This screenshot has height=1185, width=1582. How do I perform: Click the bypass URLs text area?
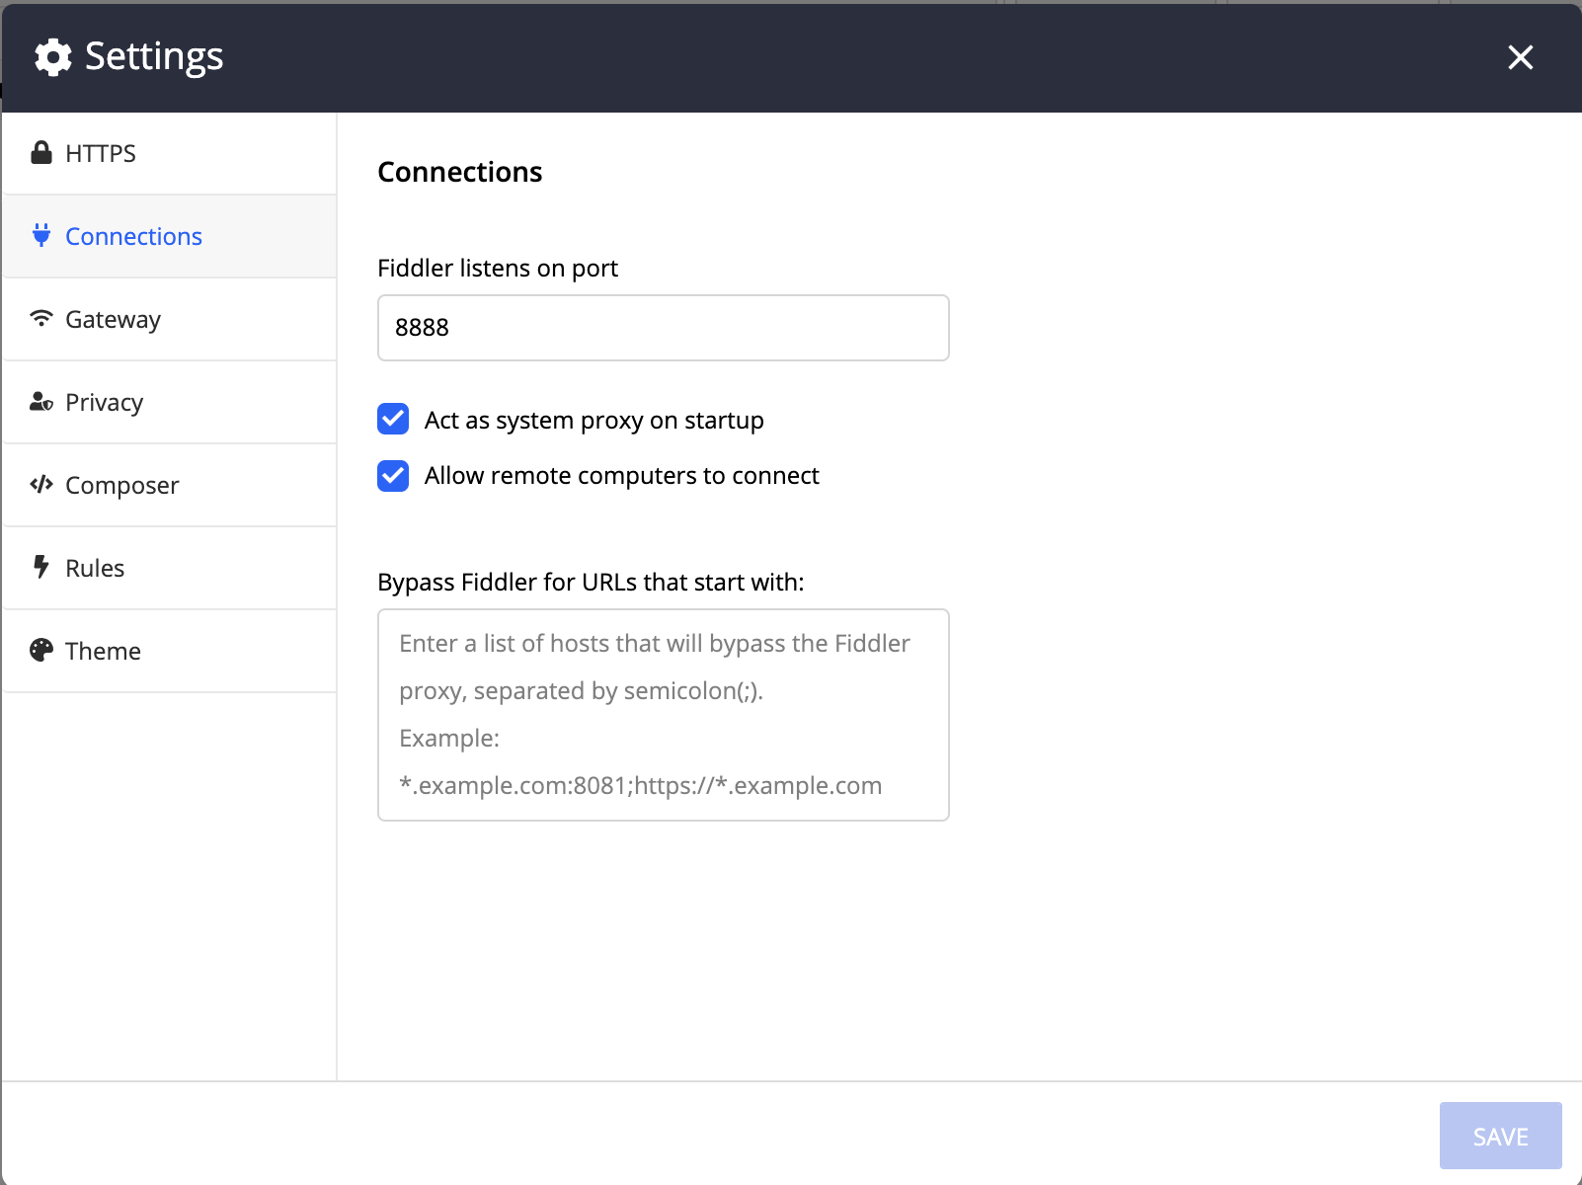coord(663,715)
